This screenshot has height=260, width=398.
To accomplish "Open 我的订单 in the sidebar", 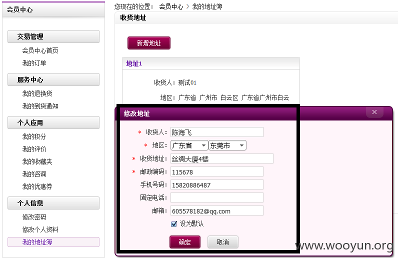I will pyautogui.click(x=34, y=63).
